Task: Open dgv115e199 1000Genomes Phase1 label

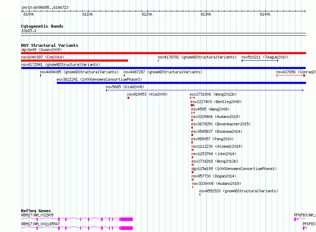Action: (x=234, y=169)
